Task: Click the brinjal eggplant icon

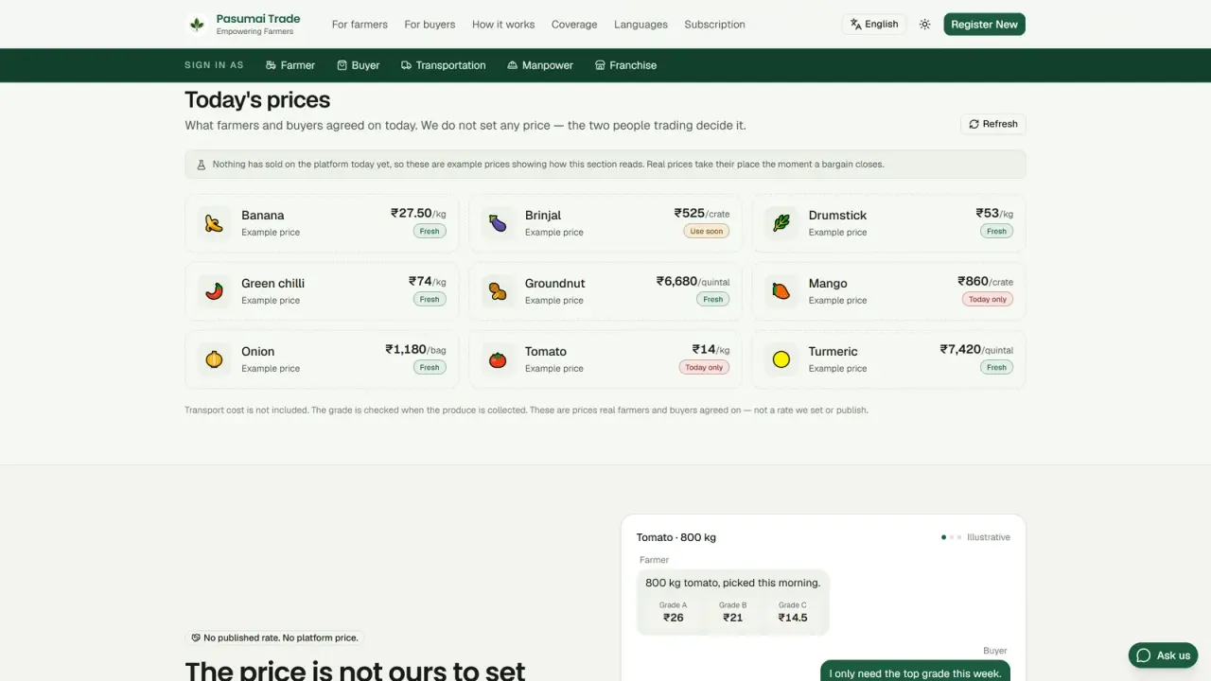Action: click(498, 223)
